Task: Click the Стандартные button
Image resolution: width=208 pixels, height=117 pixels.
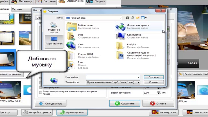Action: click(x=51, y=103)
